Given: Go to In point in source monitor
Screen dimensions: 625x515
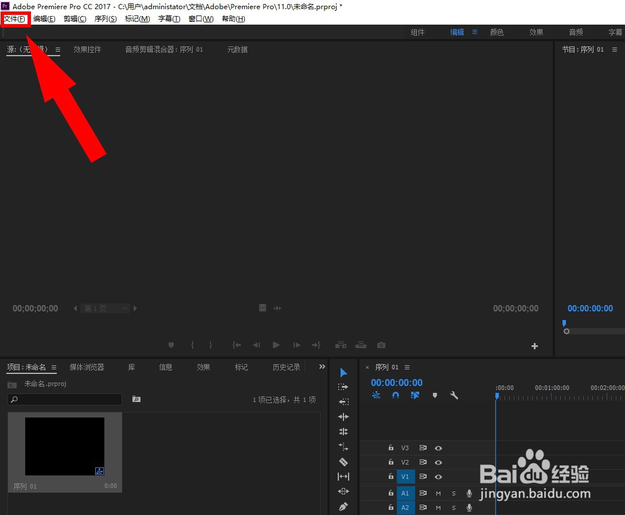Looking at the screenshot, I should point(237,345).
